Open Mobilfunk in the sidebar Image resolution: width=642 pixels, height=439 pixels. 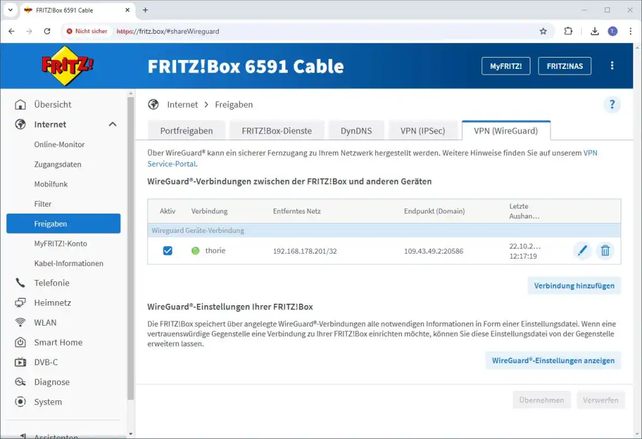click(x=51, y=184)
